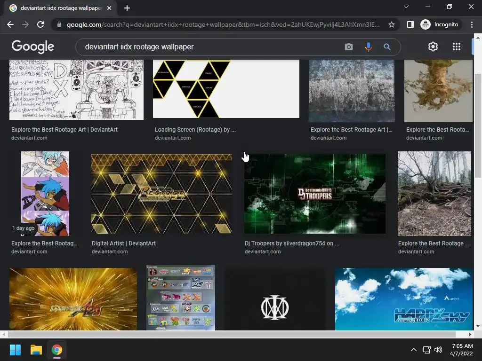Click the forward navigation arrow
The image size is (482, 361).
[x=25, y=24]
